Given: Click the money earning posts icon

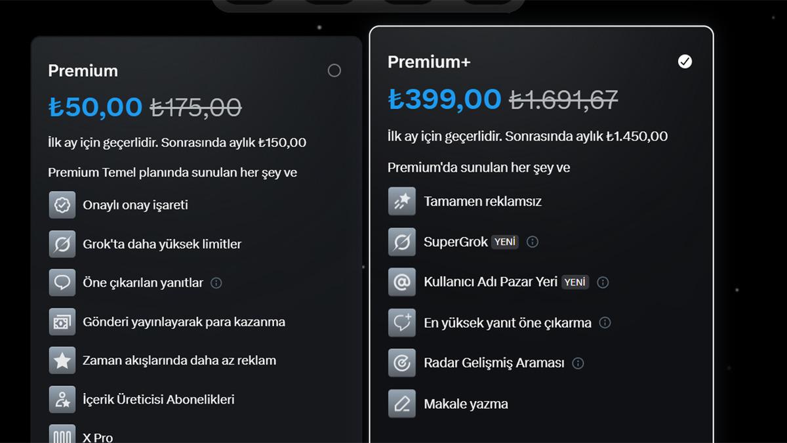Looking at the screenshot, I should coord(62,322).
